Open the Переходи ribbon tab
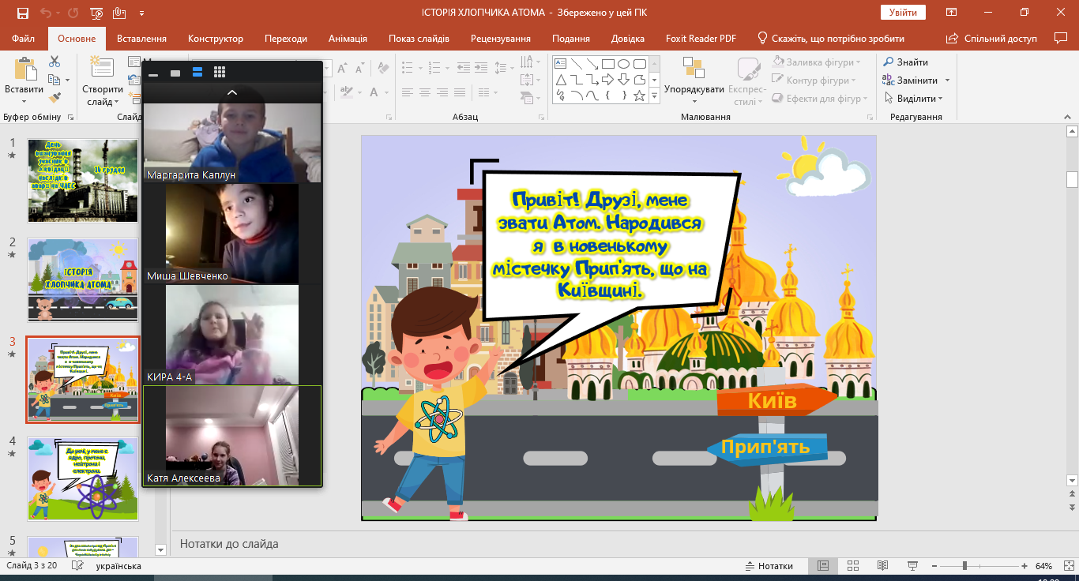The width and height of the screenshot is (1079, 581). [286, 39]
